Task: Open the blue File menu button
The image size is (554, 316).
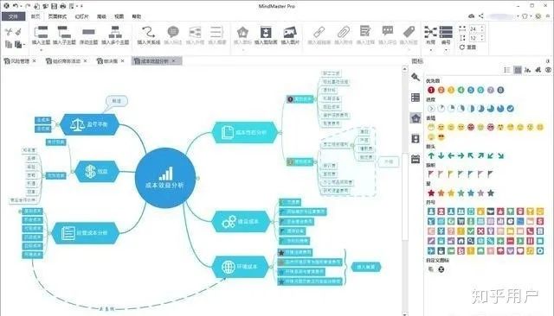Action: pyautogui.click(x=14, y=16)
